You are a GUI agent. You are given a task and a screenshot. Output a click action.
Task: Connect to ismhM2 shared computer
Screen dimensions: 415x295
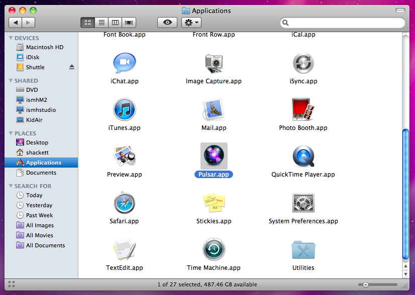pyautogui.click(x=41, y=100)
